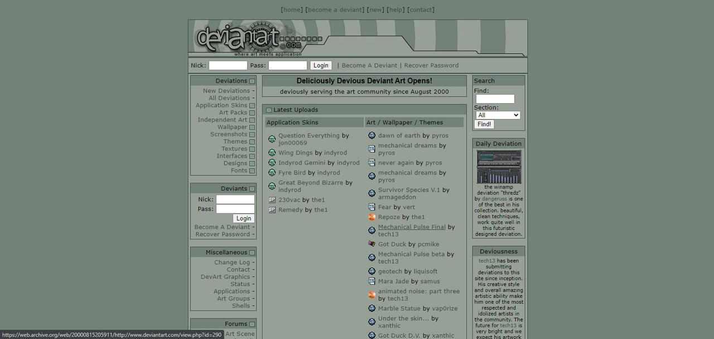Collapse the Forums panel
714x339 pixels.
click(253, 324)
